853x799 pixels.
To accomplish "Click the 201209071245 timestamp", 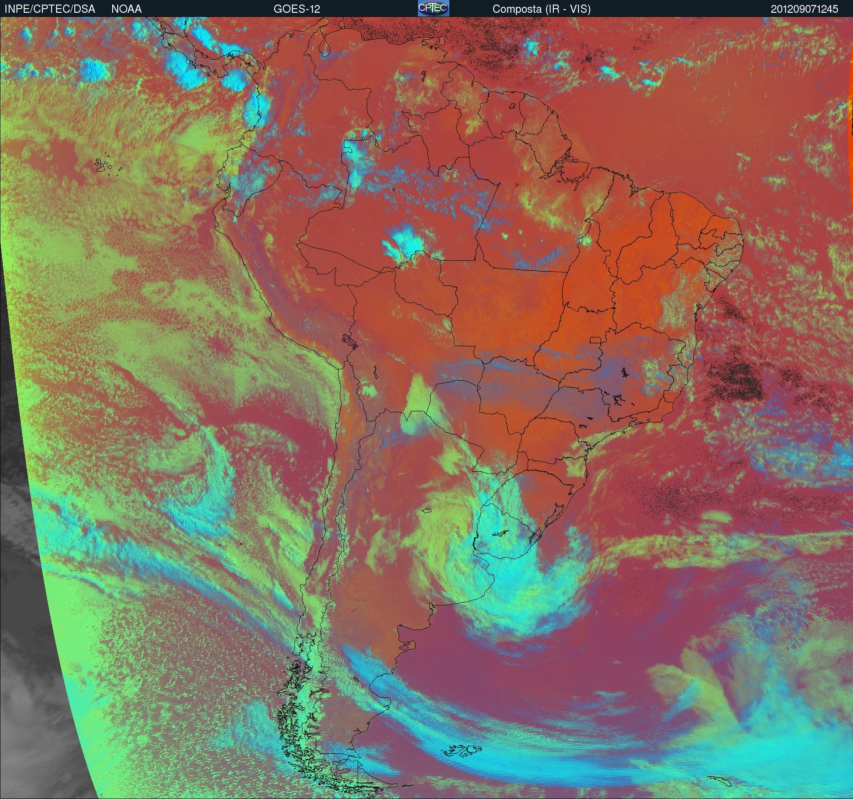I will click(805, 9).
